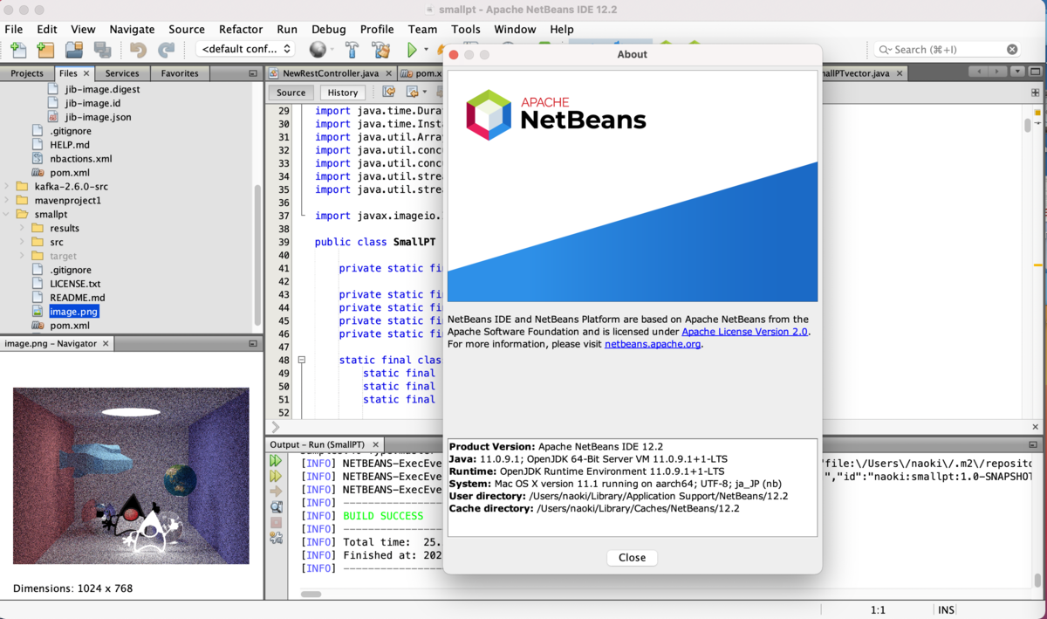The height and width of the screenshot is (619, 1047).
Task: Expand the results folder
Action: (x=24, y=229)
